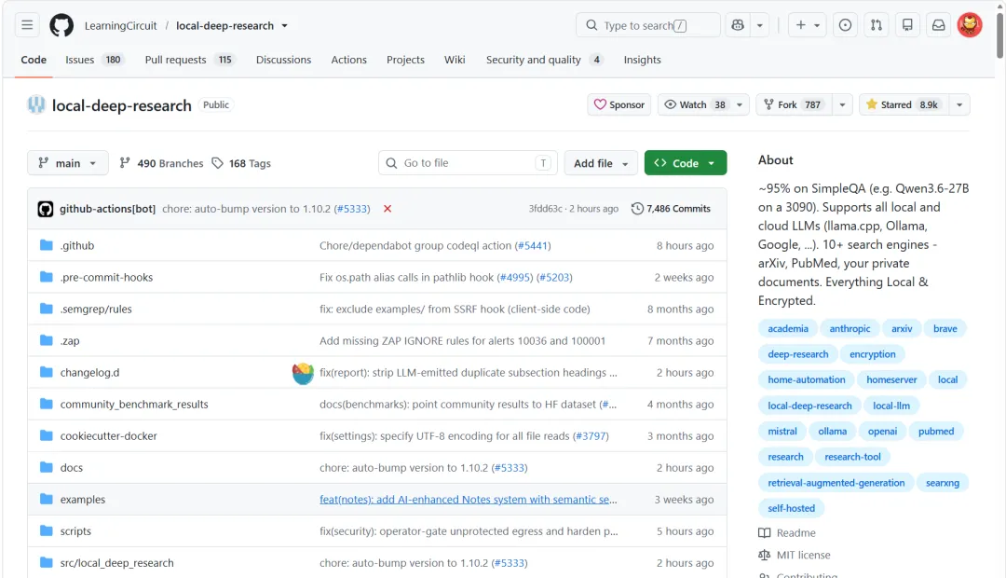The height and width of the screenshot is (578, 1006).
Task: Open the #5441 pull request link
Action: tap(533, 245)
